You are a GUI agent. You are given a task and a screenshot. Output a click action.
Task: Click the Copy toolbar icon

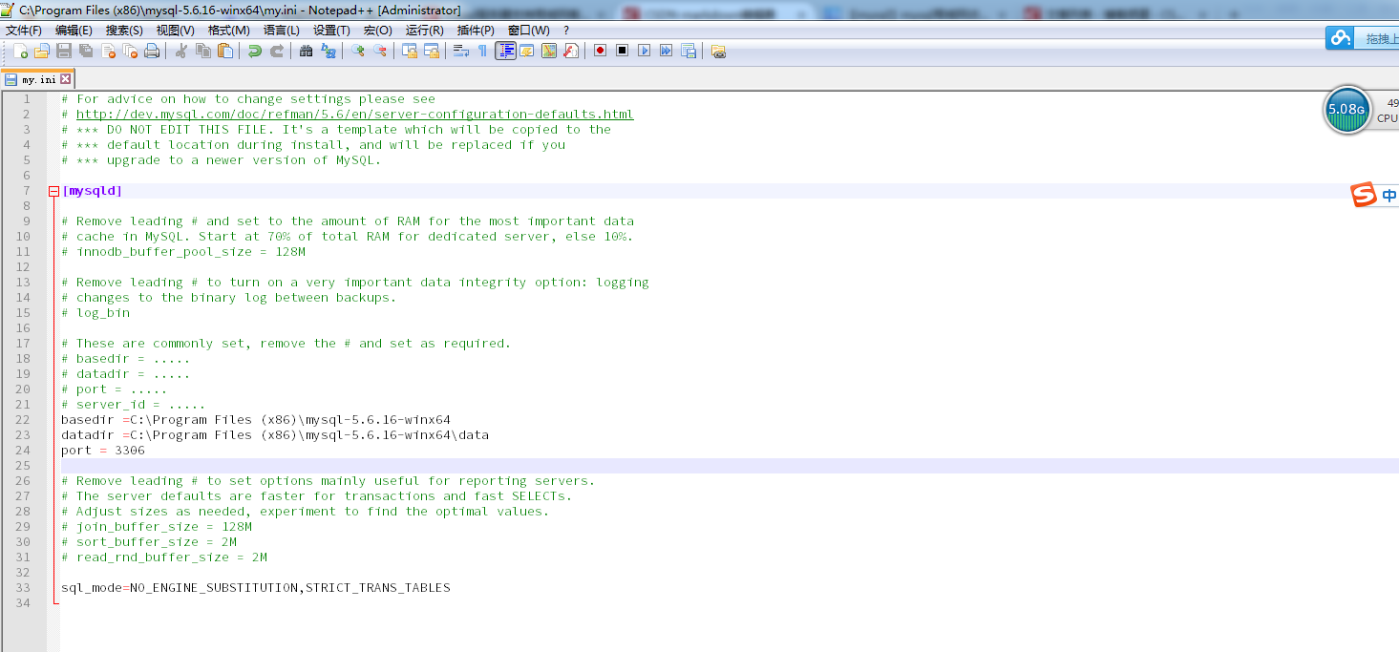pyautogui.click(x=202, y=51)
